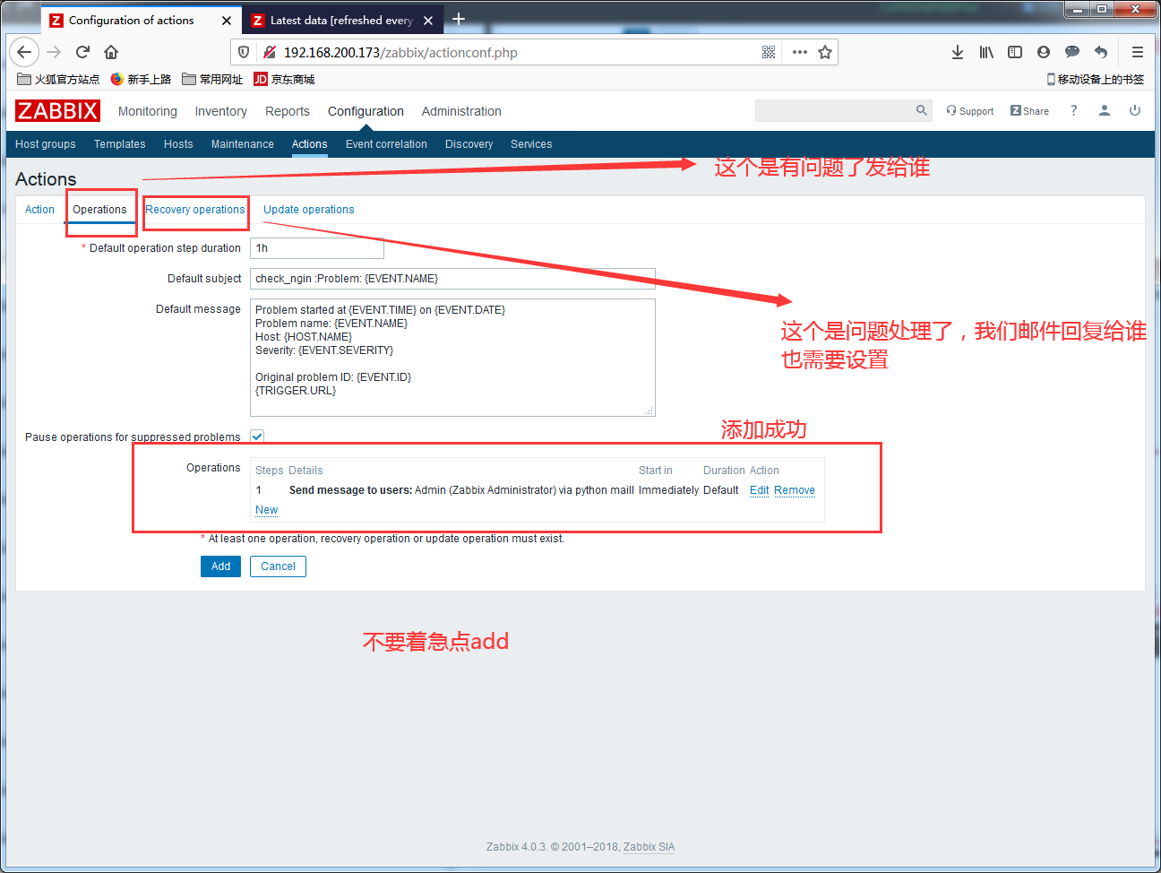Show the Firefox library

tap(986, 52)
